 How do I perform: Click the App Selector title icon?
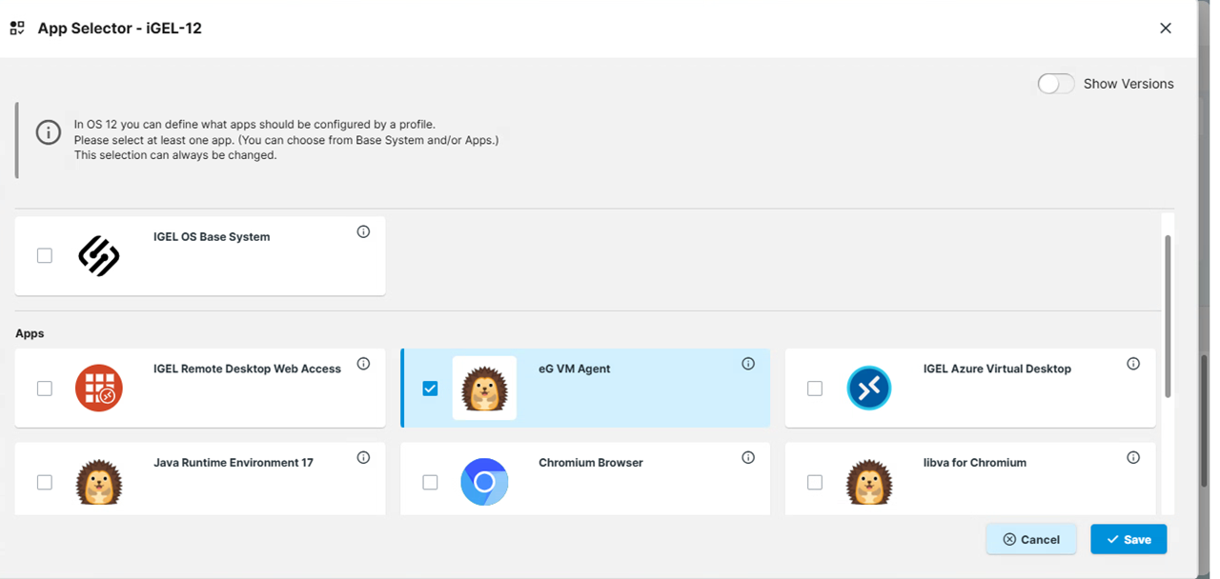tap(17, 28)
